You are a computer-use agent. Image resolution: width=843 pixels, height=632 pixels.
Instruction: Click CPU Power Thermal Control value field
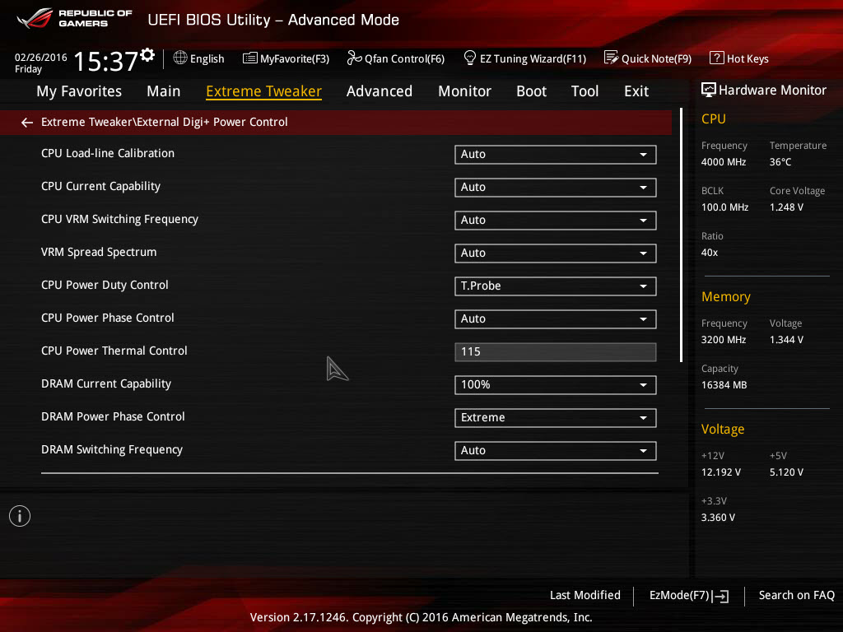coord(556,352)
